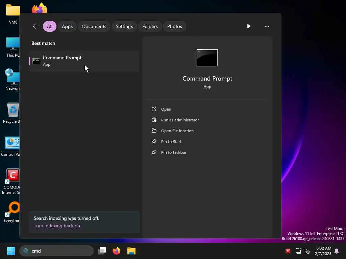
Task: Click the Open file location folder icon
Action: [x=154, y=131]
